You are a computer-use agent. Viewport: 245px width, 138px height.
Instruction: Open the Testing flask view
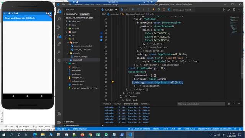tap(59, 52)
